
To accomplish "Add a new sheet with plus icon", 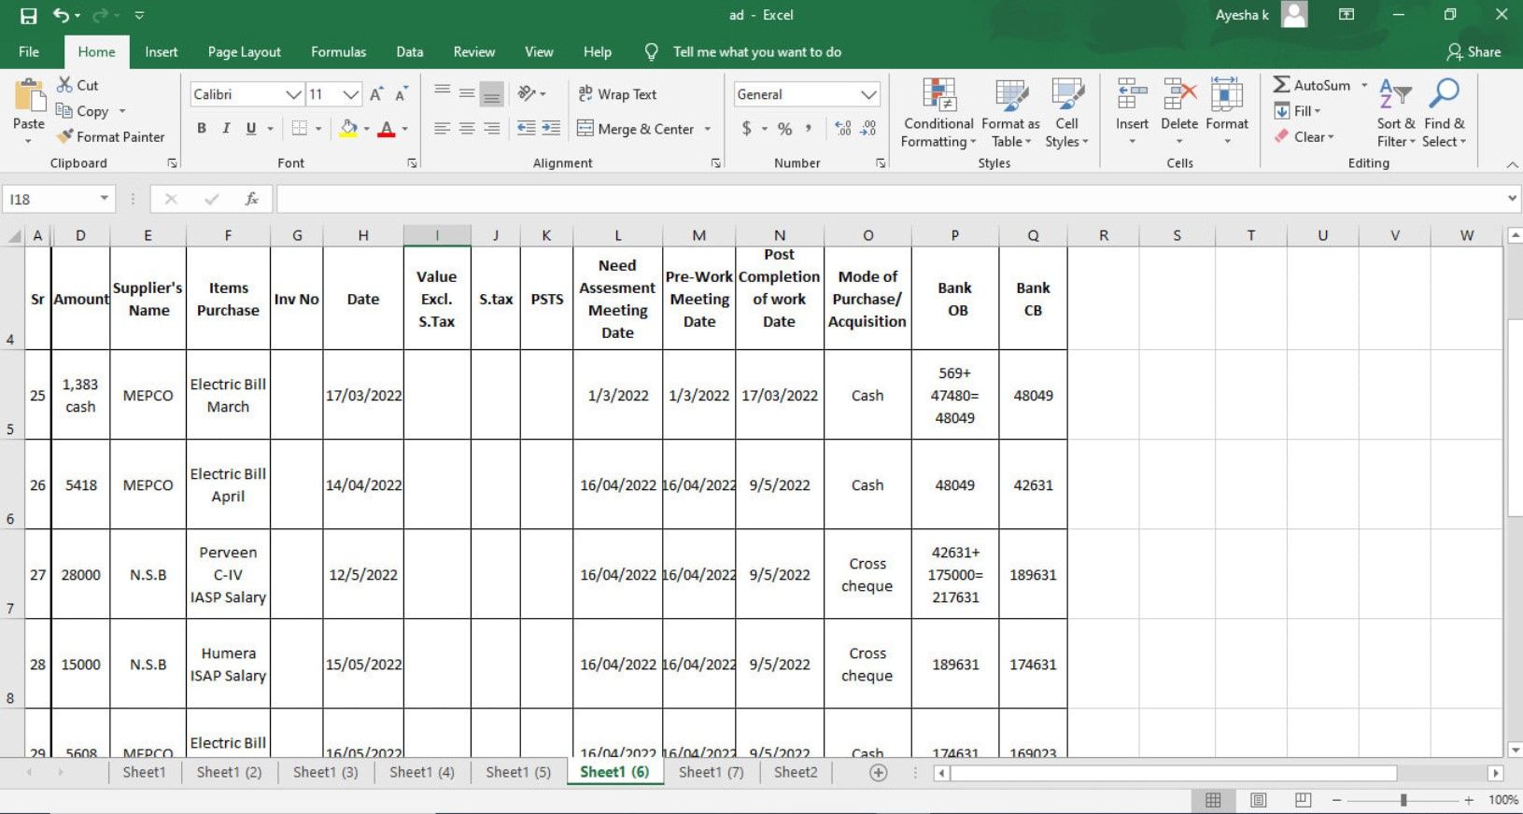I will [878, 772].
